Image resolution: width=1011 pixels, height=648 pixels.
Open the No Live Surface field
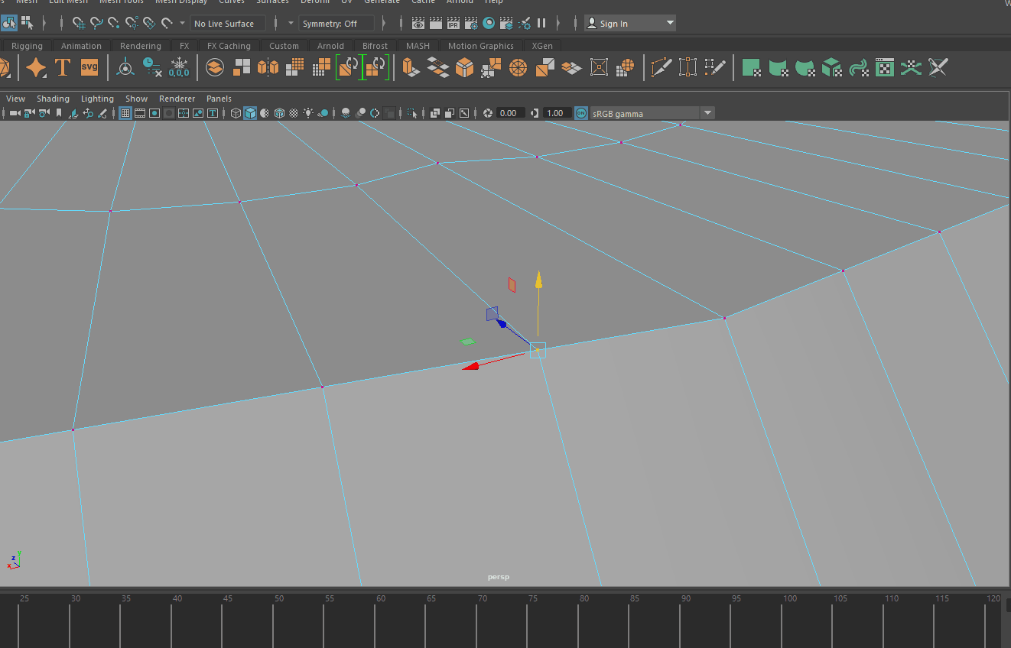[228, 24]
